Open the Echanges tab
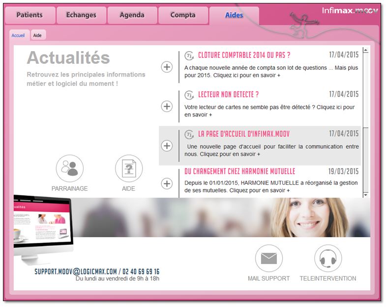The image size is (386, 307). 82,15
